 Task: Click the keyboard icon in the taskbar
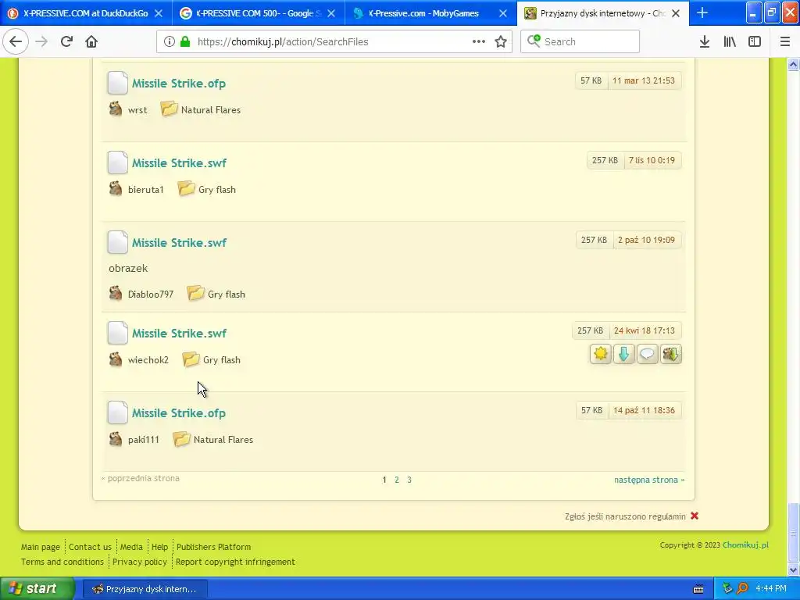click(698, 589)
